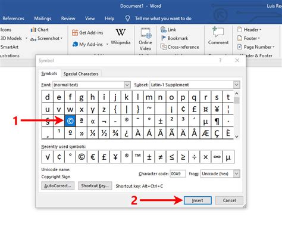
Task: Open the 'from' Unicode (hex) dropdown
Action: 236,174
